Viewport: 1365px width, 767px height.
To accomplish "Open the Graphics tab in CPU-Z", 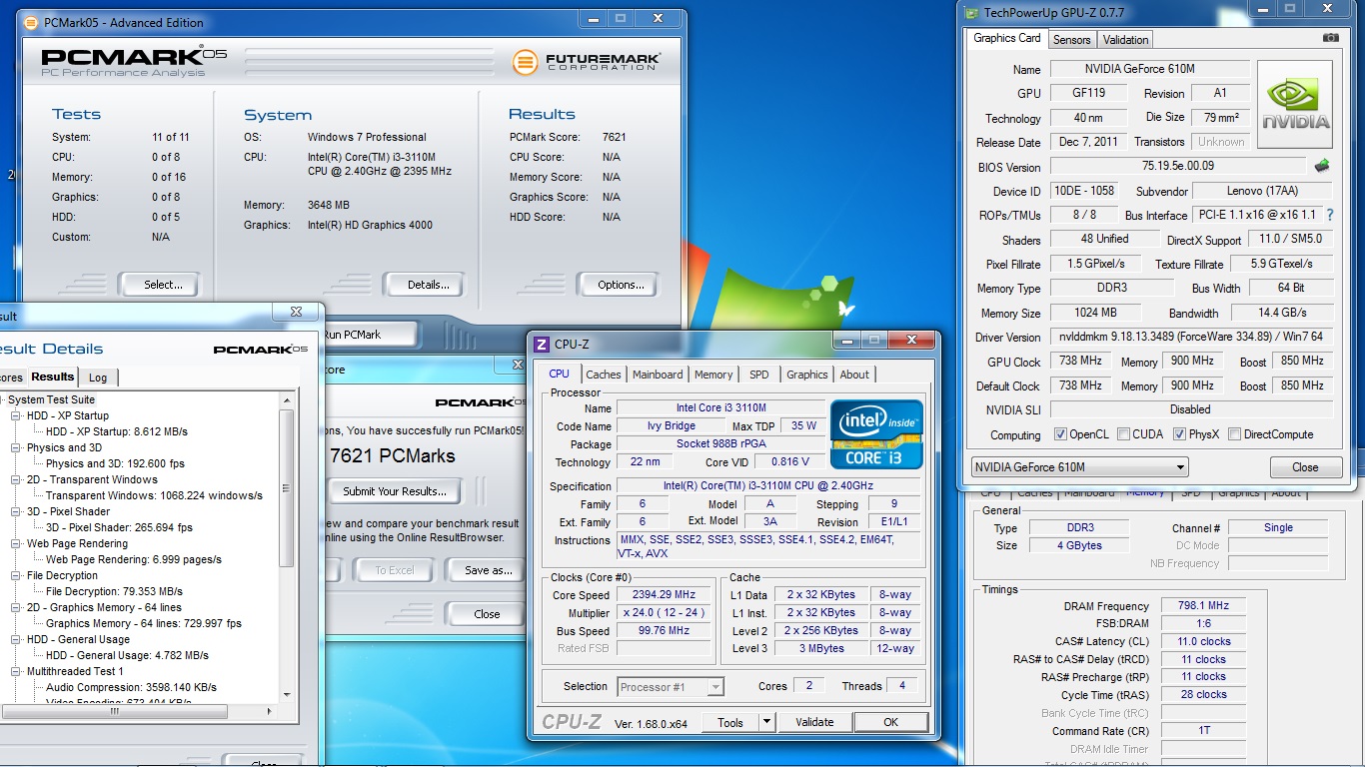I will point(807,375).
